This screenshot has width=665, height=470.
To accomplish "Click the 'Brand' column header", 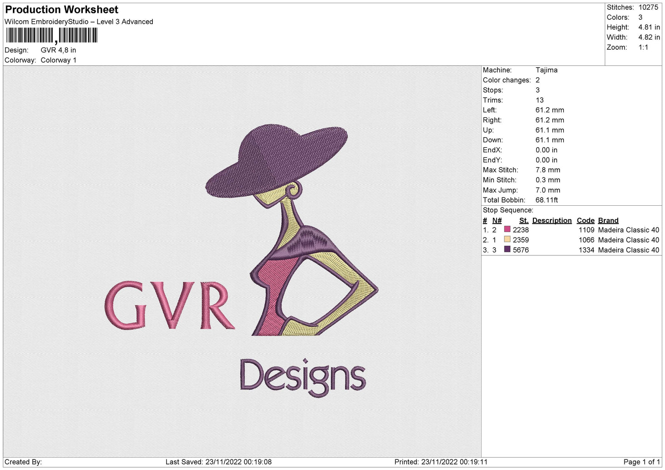I will click(608, 220).
